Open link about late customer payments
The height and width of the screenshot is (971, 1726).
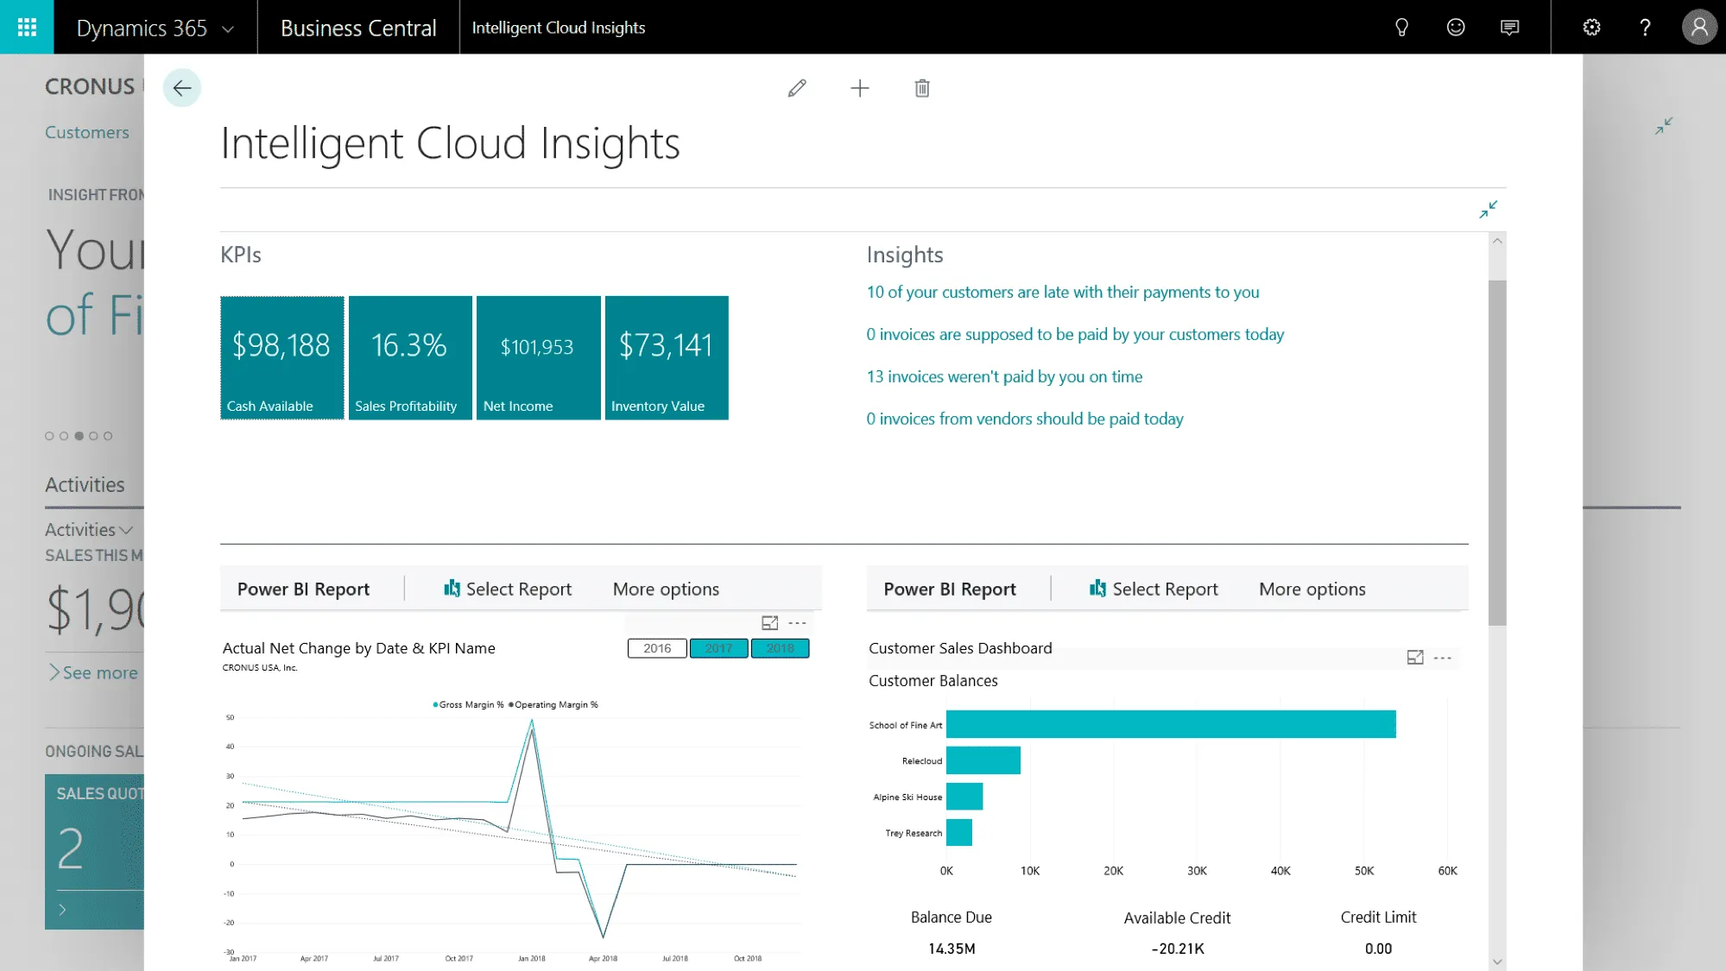(x=1062, y=292)
